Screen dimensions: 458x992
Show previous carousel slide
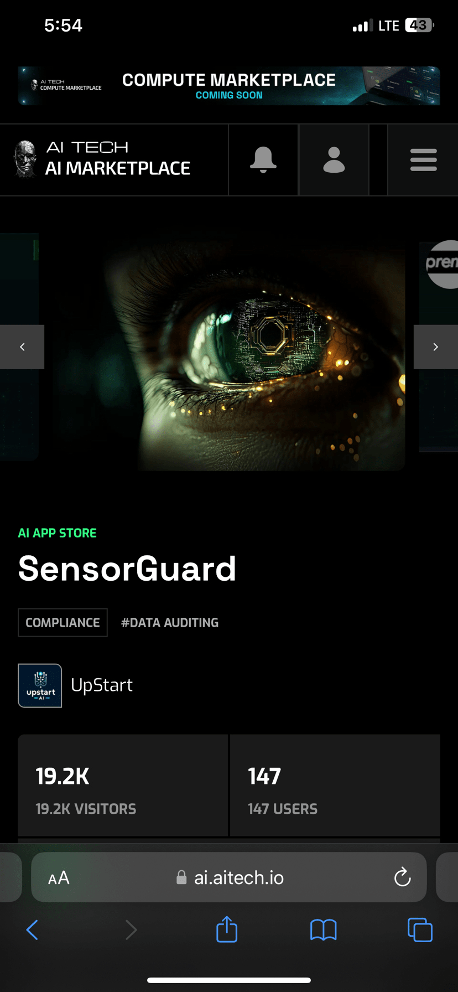pos(22,347)
